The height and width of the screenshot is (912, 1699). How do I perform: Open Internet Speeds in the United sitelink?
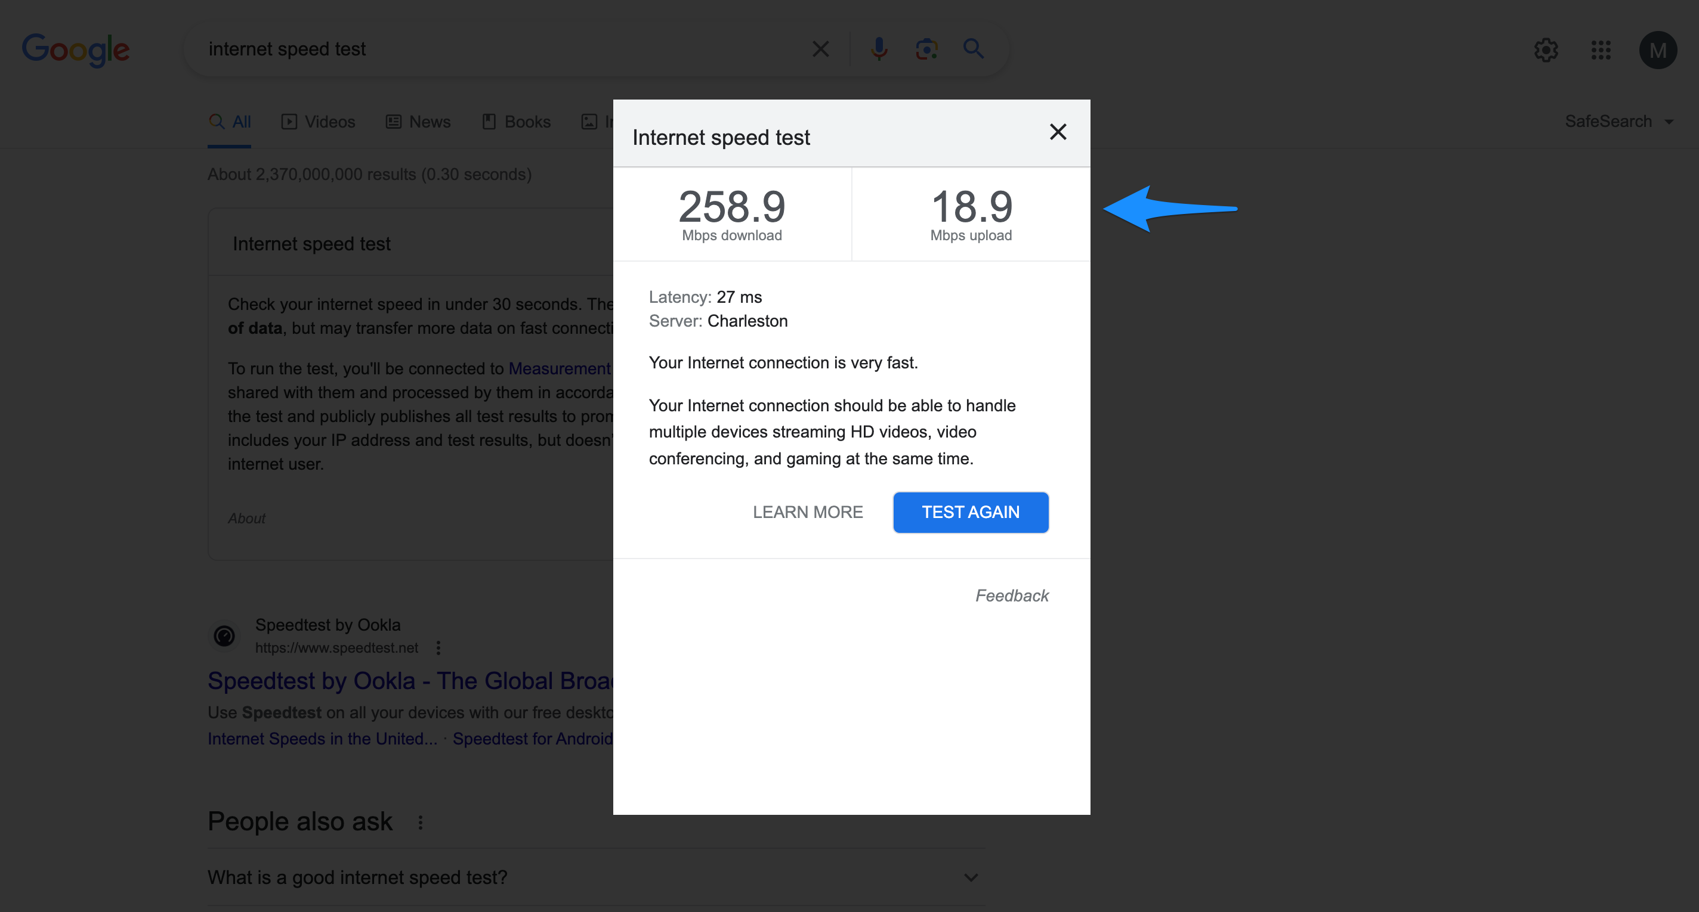pos(323,739)
